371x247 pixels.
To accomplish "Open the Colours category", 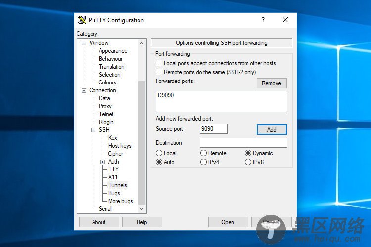I will tap(107, 82).
